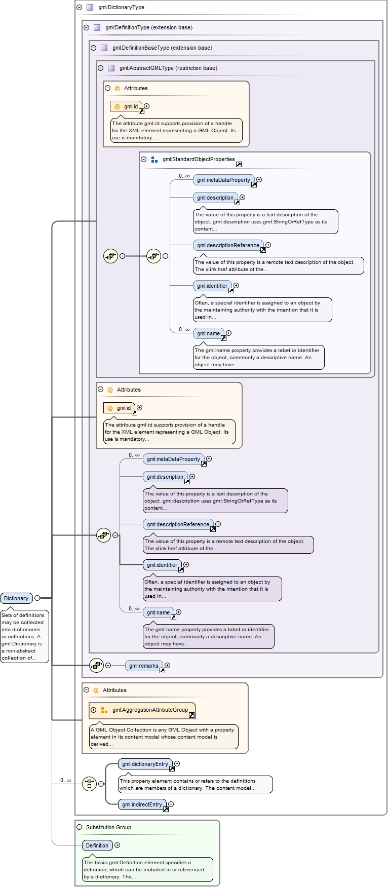388x887 pixels.
Task: Click the 'Substitution Group' heading text
Action: pos(108,828)
